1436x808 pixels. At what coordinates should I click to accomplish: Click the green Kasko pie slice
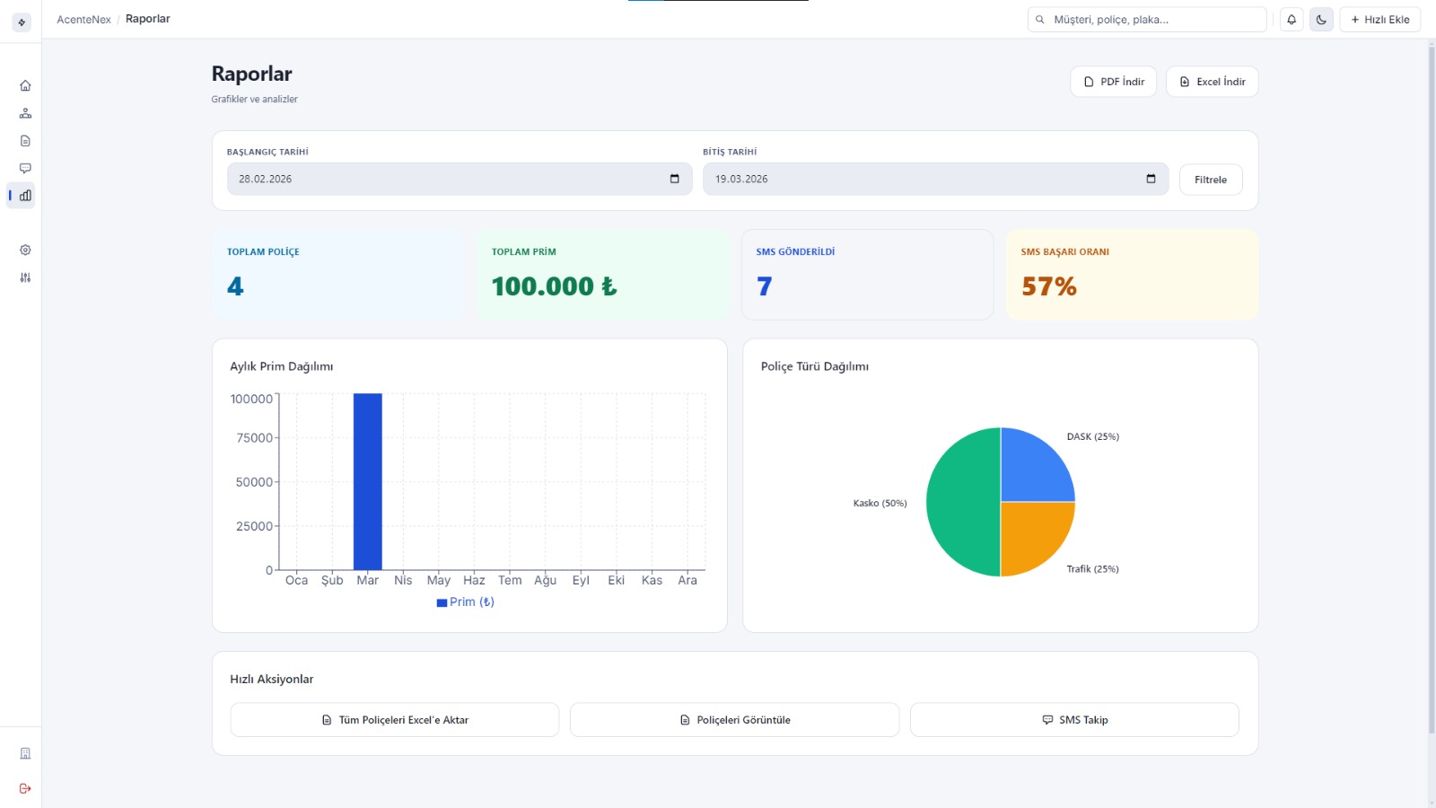tap(962, 503)
